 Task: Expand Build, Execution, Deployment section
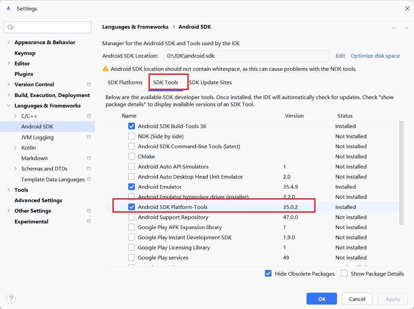(x=8, y=95)
